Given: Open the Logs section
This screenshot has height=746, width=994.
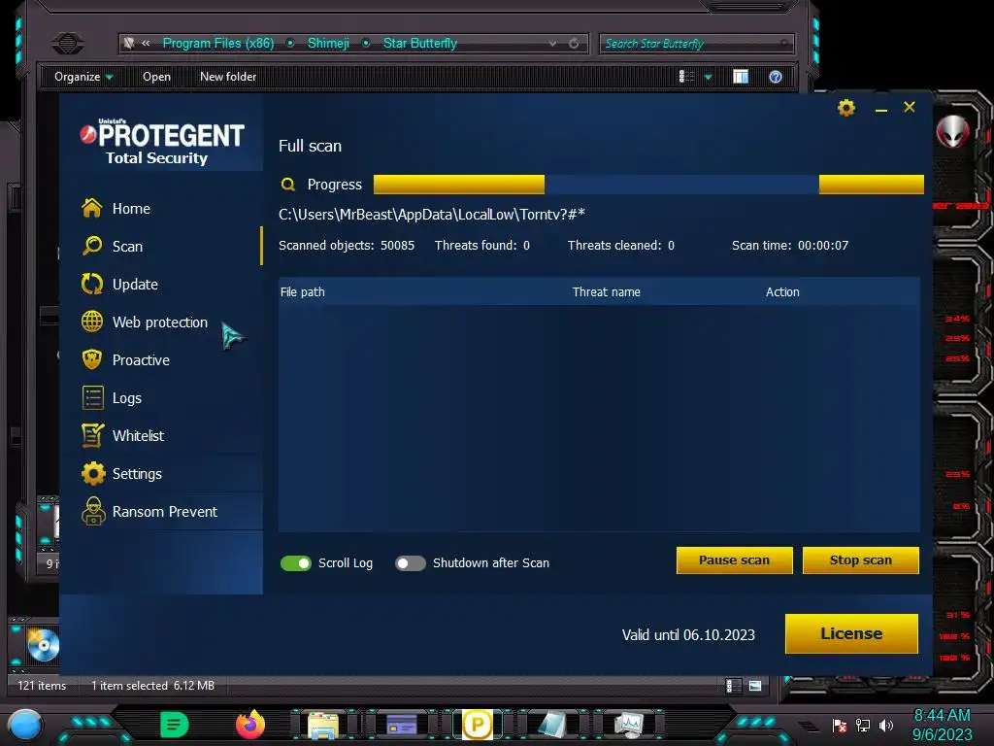Looking at the screenshot, I should coord(126,397).
